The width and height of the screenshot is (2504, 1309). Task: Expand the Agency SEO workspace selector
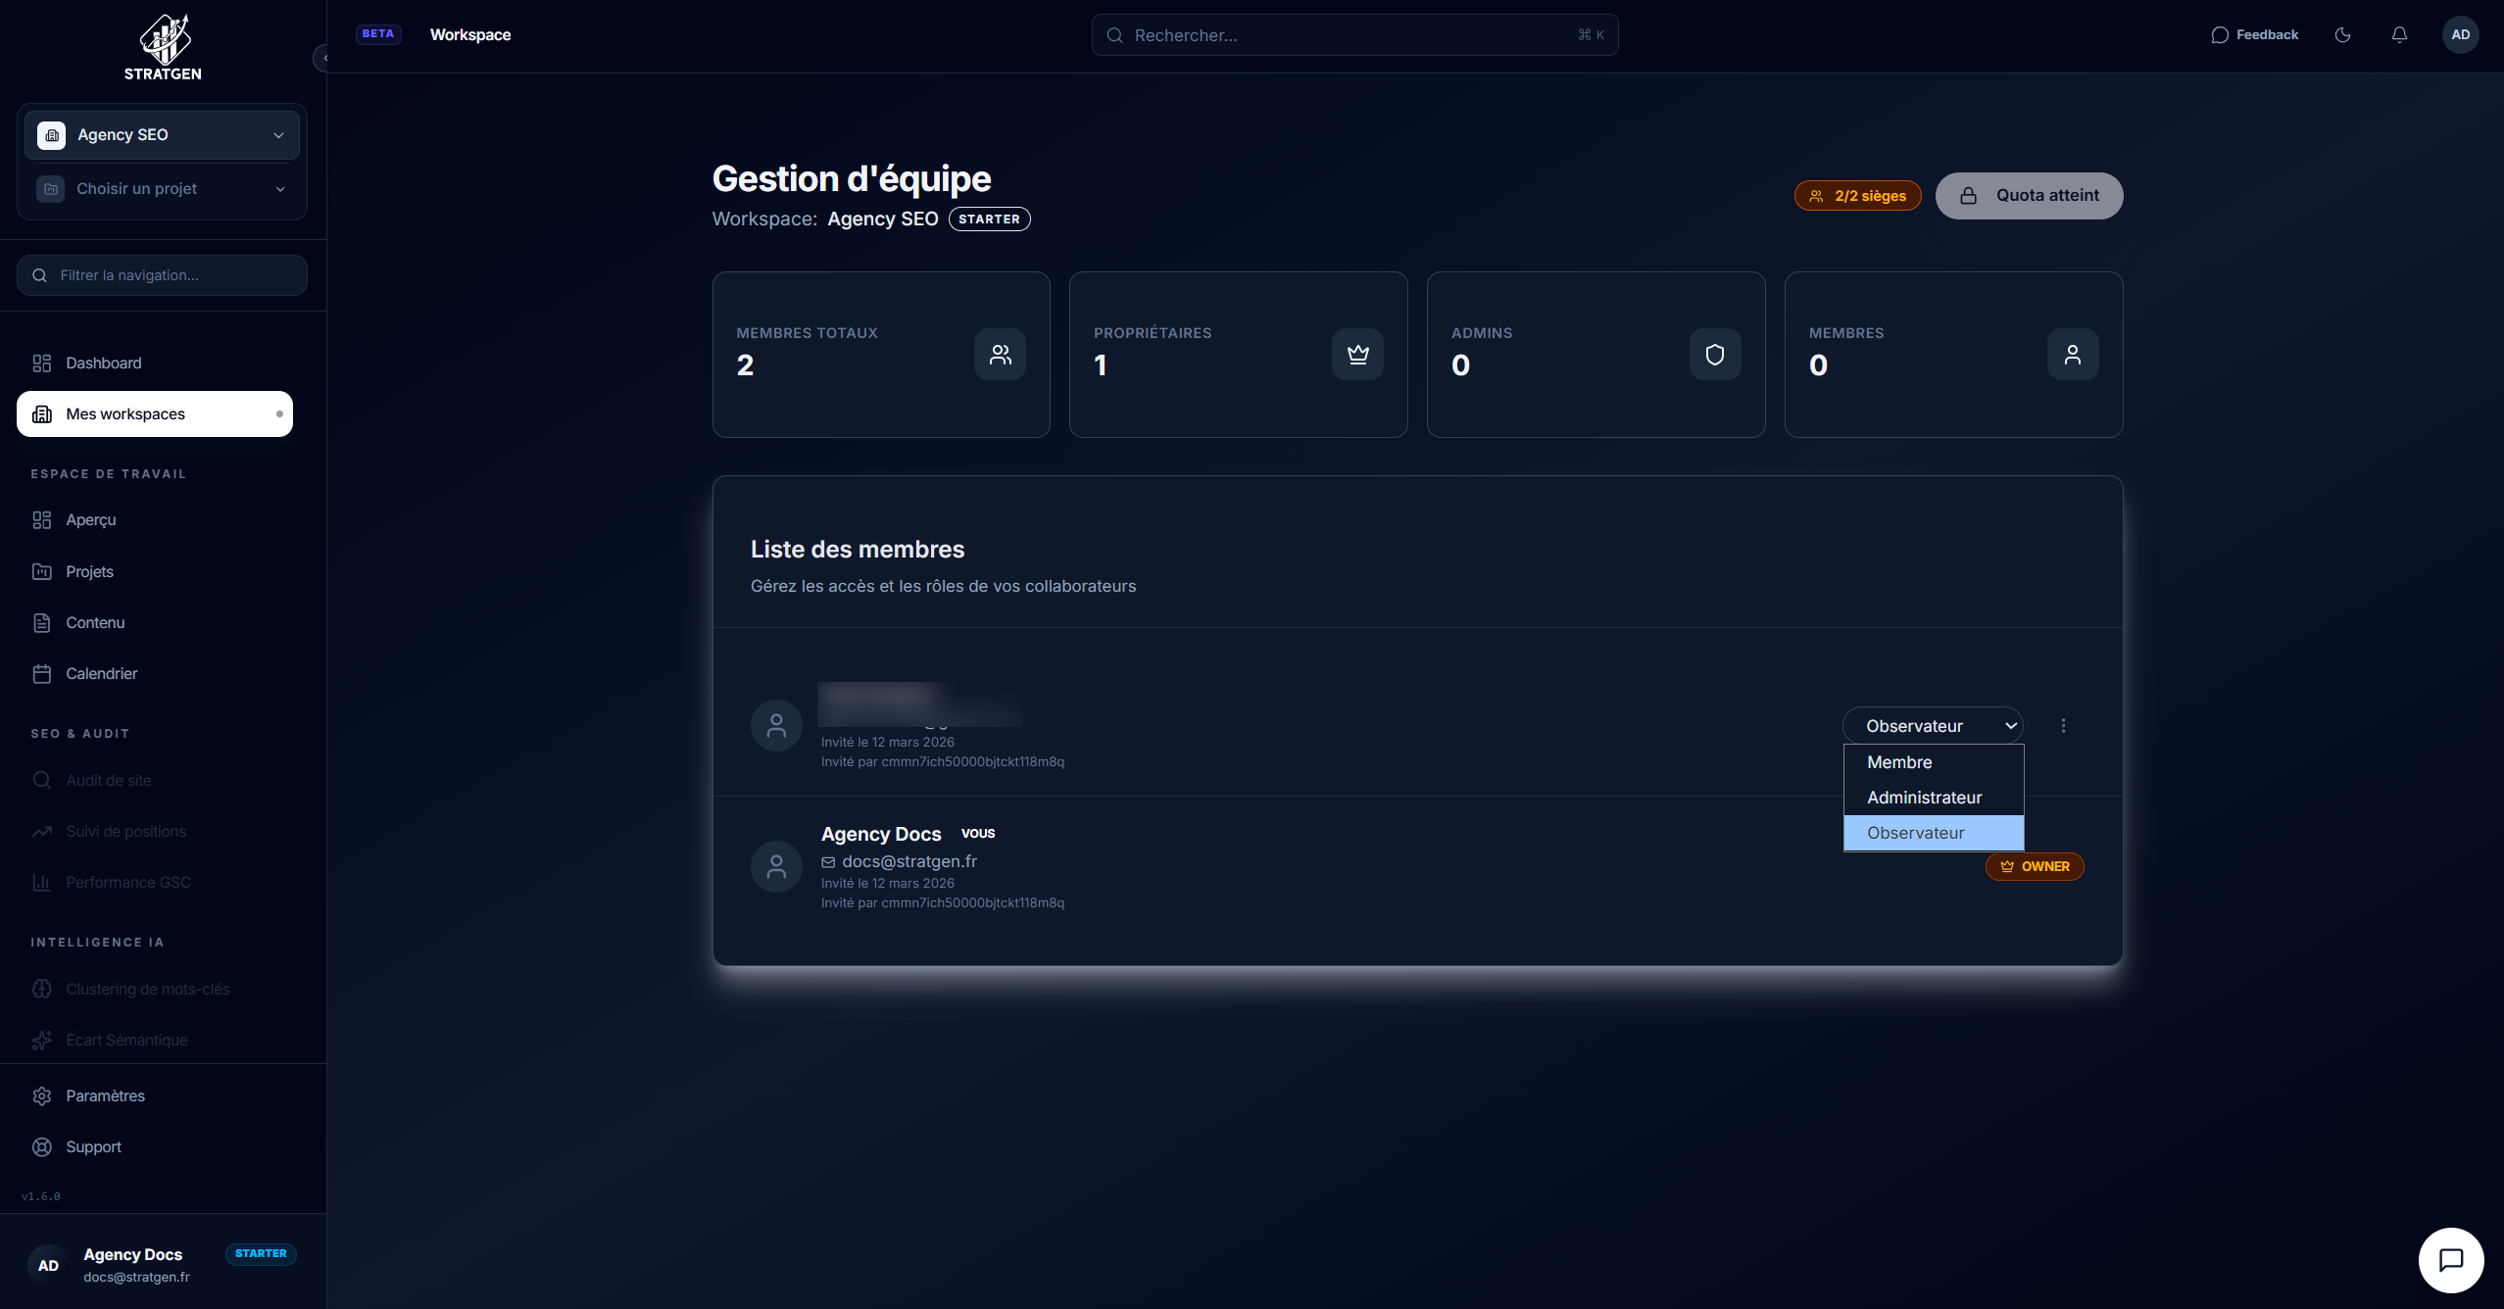(162, 135)
